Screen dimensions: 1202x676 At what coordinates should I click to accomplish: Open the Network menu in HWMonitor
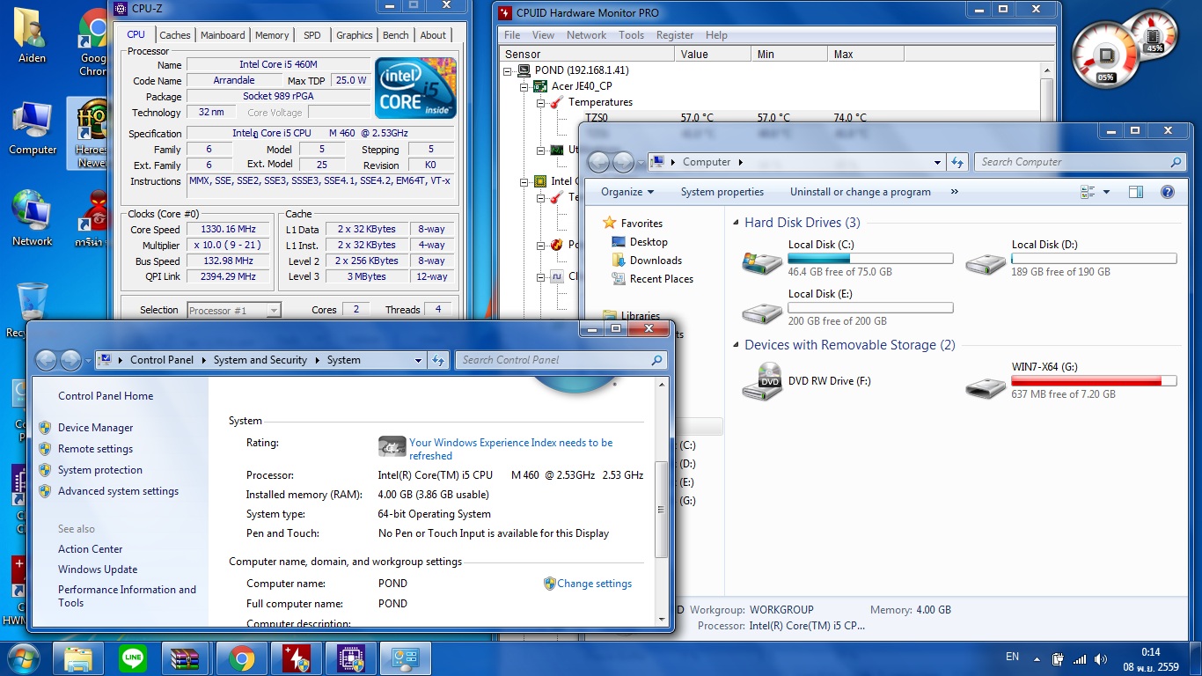pos(586,35)
